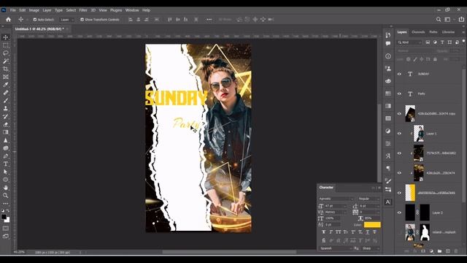Screen dimensions: 467x263
Task: Open the Share icon at top right
Action: [461, 20]
